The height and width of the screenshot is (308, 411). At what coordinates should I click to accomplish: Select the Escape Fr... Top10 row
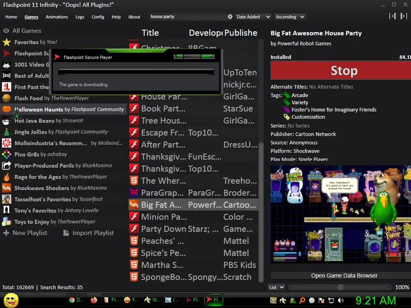coord(193,133)
